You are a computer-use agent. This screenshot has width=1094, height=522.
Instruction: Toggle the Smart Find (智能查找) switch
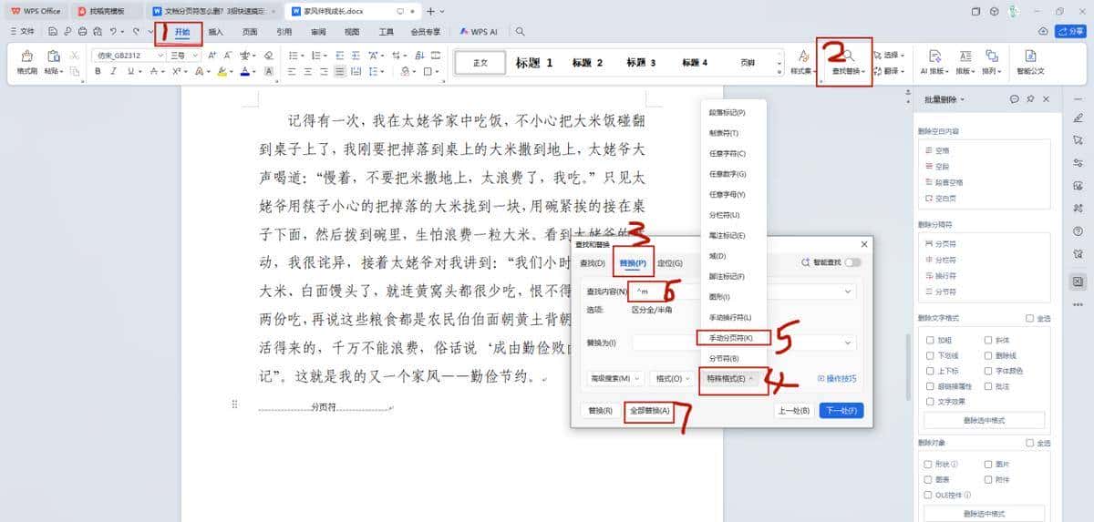[853, 262]
